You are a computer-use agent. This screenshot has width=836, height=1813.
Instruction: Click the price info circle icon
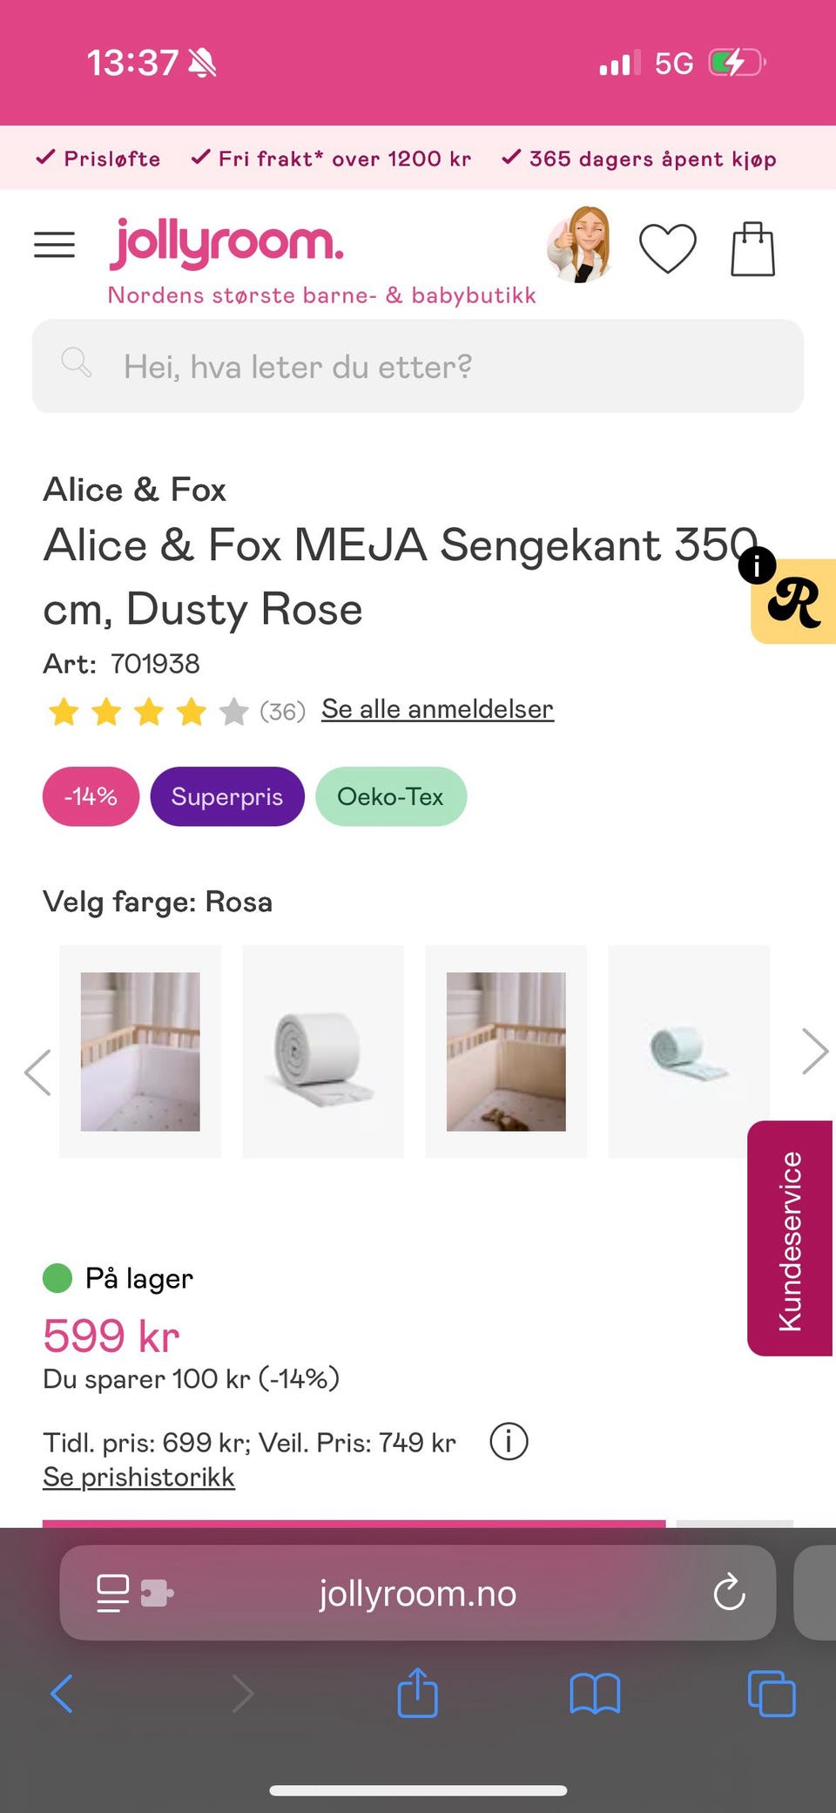coord(509,1441)
